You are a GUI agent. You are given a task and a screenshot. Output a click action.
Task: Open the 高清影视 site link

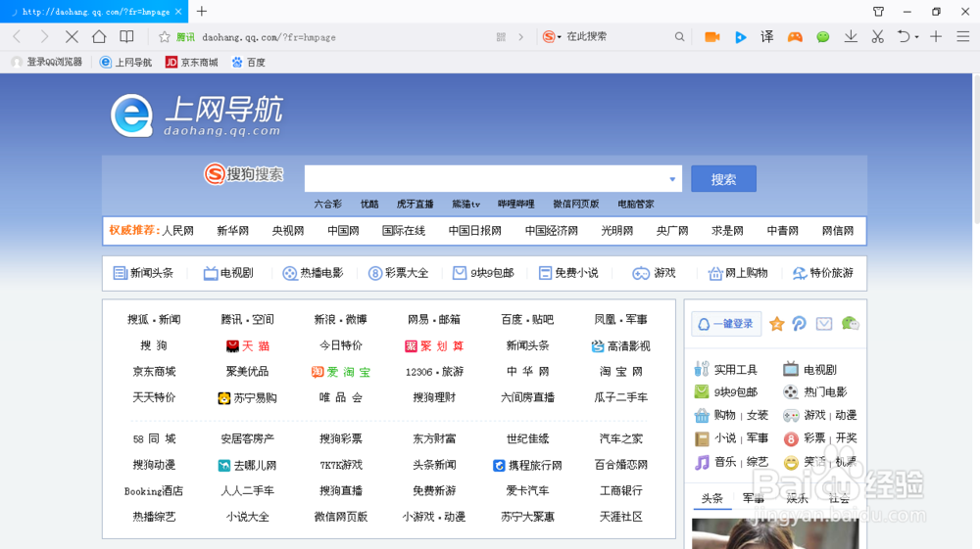pos(620,345)
